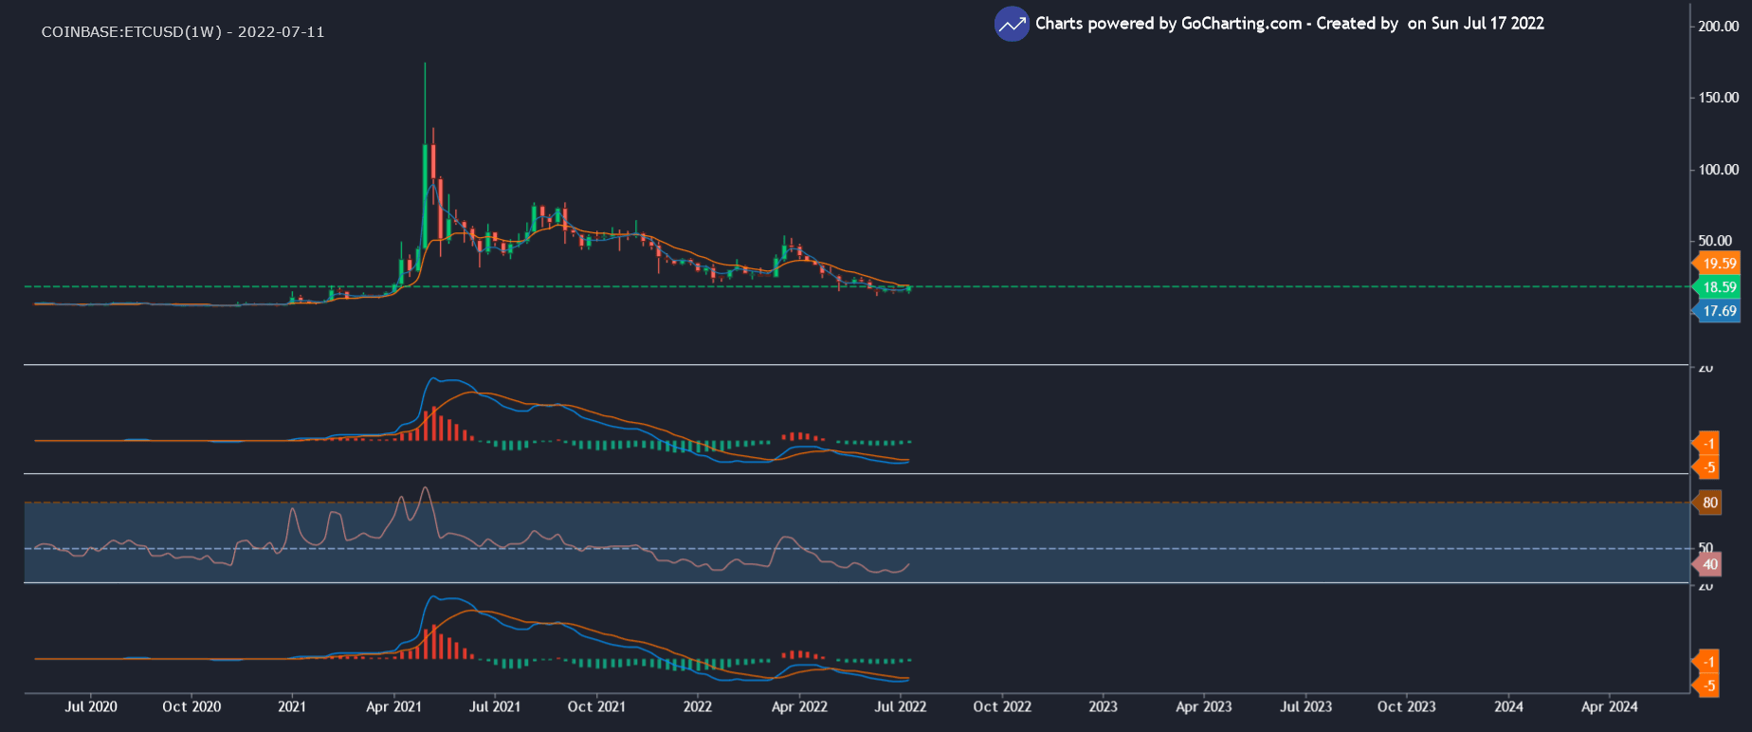The width and height of the screenshot is (1752, 732).
Task: Select Apr 2021 on the time axis
Action: coord(393,706)
